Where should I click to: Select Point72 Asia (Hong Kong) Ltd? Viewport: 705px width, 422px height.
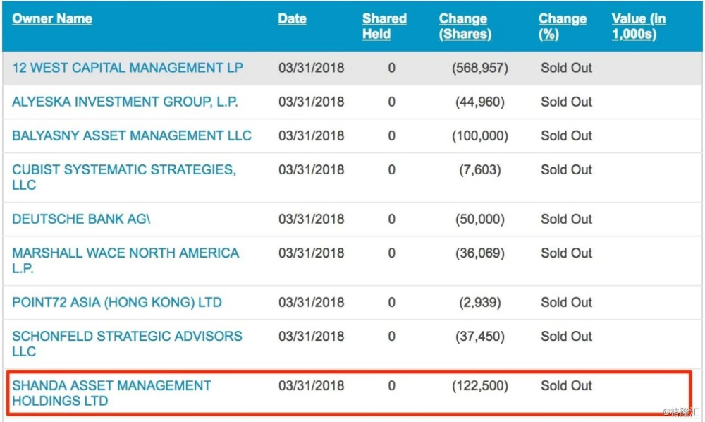point(117,303)
